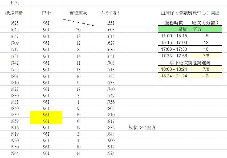227x158 pixels.
Task: Select the 以下班次繞經銅鑼灣 note cell
Action: coord(190,62)
